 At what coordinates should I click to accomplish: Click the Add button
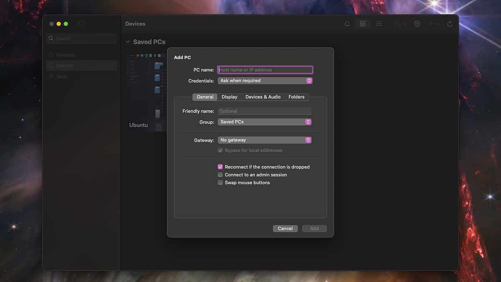(314, 229)
